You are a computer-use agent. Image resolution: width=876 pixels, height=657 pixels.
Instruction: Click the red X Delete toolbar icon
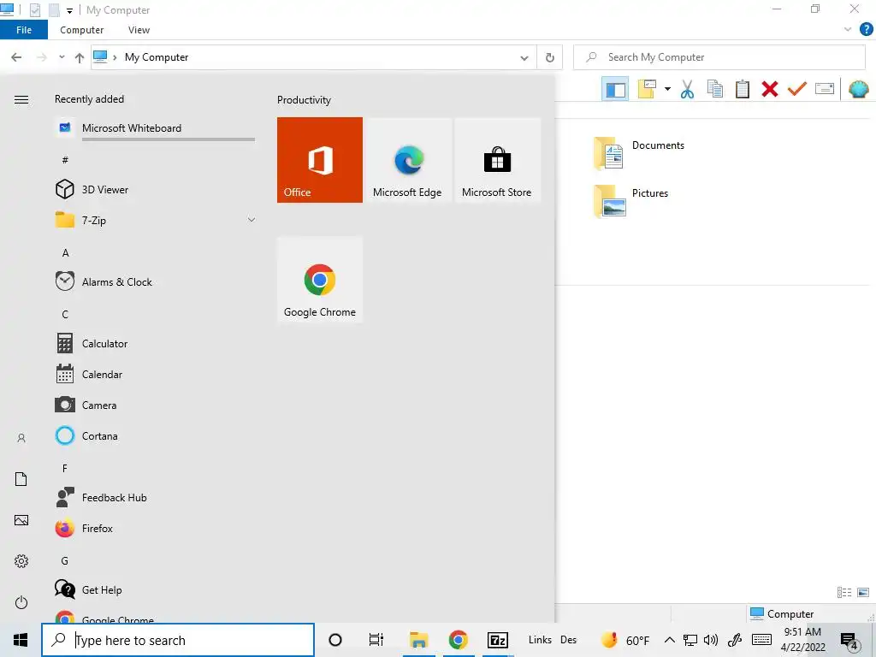pos(770,89)
